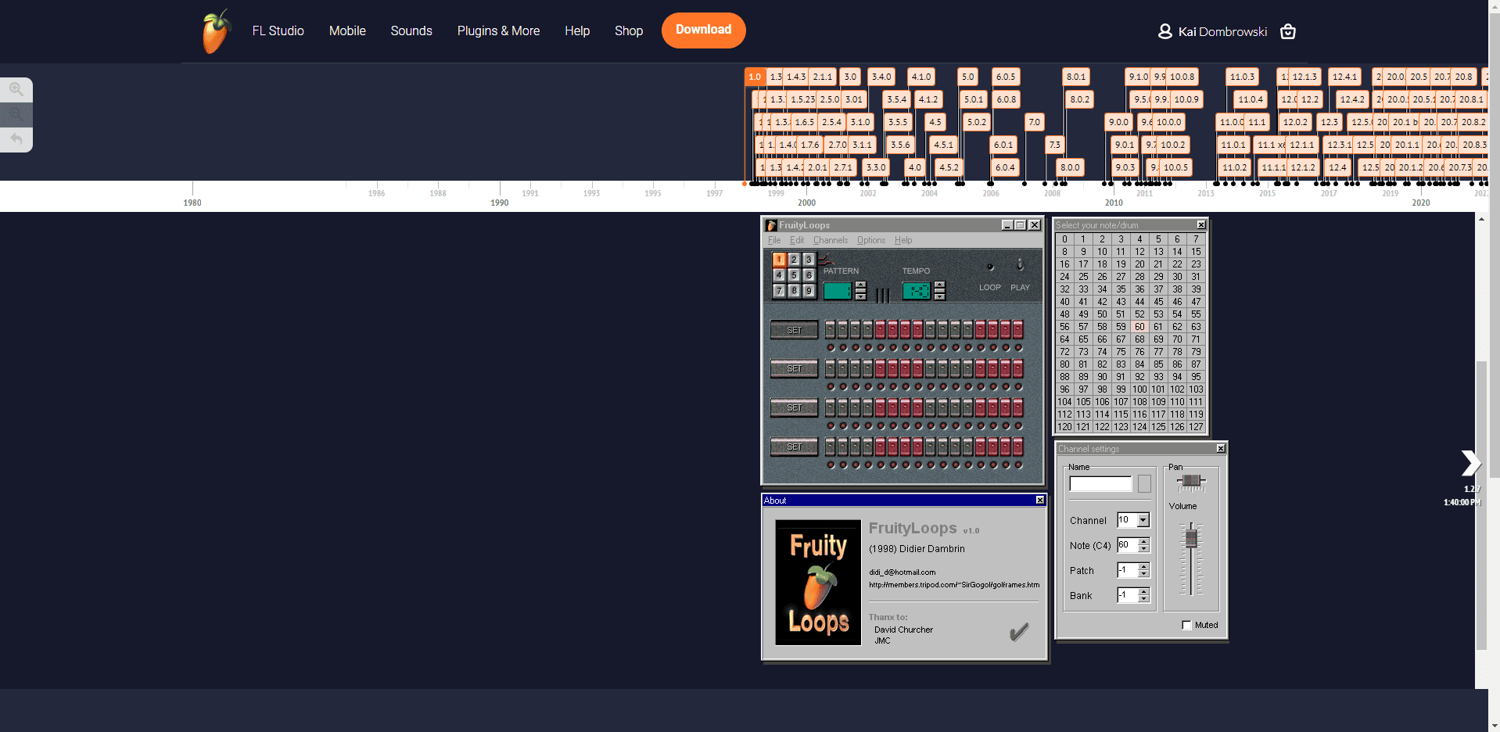Select note 60 in the note/drum grid
Viewport: 1500px width, 732px height.
[1139, 327]
